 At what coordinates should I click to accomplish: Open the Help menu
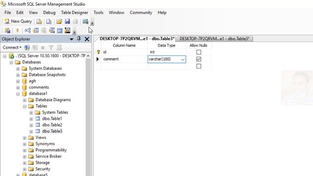[x=162, y=13]
